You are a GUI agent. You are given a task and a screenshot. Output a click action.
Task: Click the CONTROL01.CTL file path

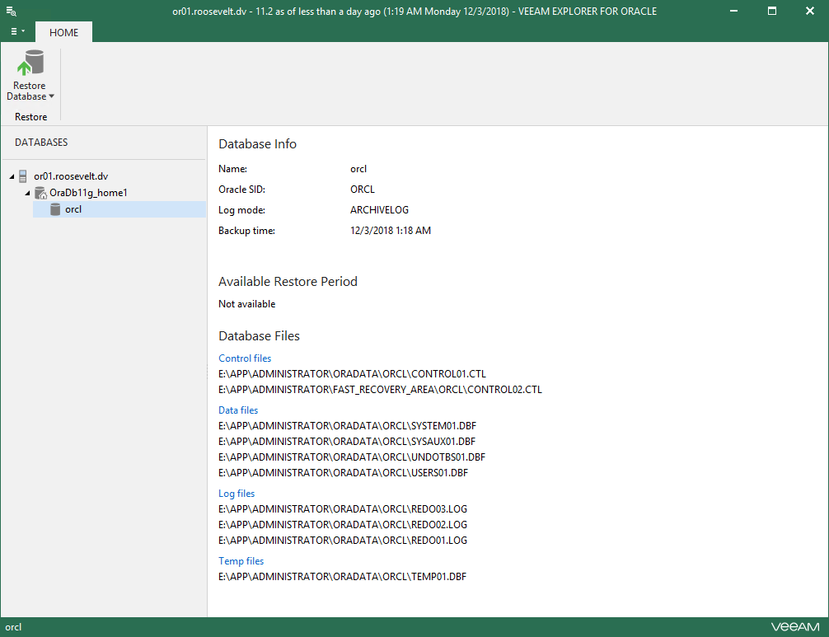pos(352,374)
